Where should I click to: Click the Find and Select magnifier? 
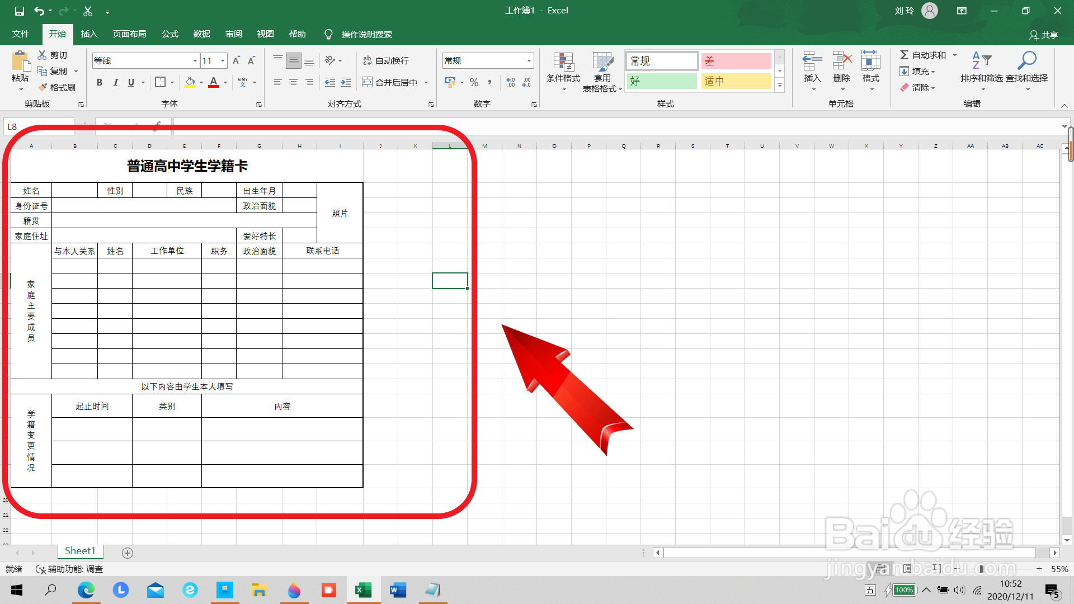coord(1026,60)
